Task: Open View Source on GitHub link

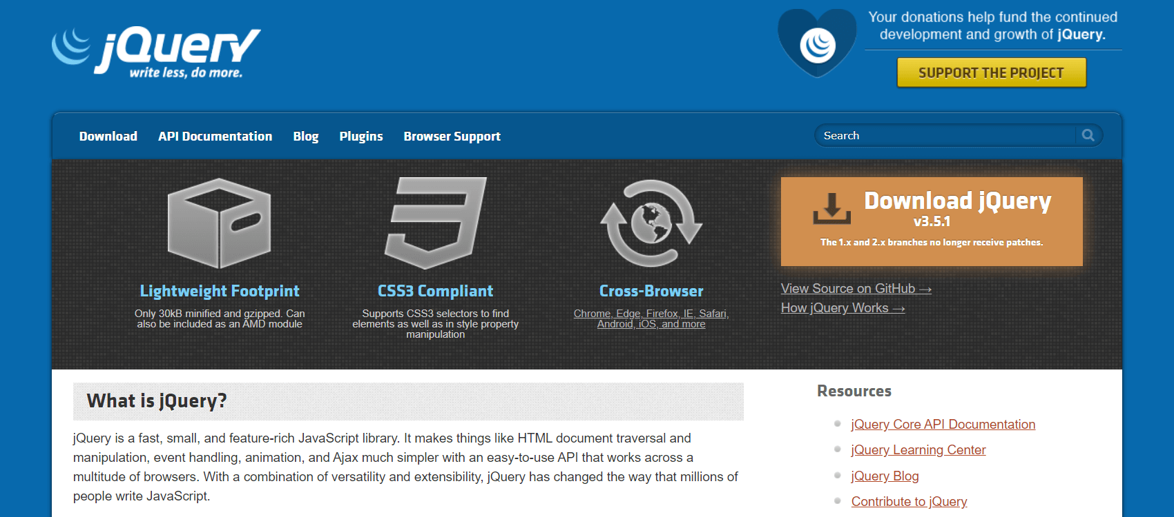Action: 856,289
